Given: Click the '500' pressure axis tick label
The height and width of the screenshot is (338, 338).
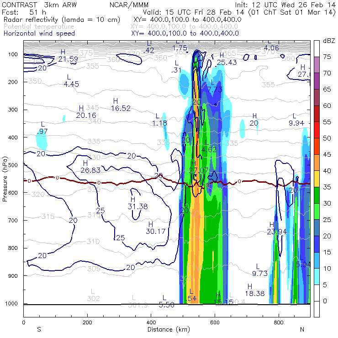Looking at the screenshot, I should click(13, 165).
